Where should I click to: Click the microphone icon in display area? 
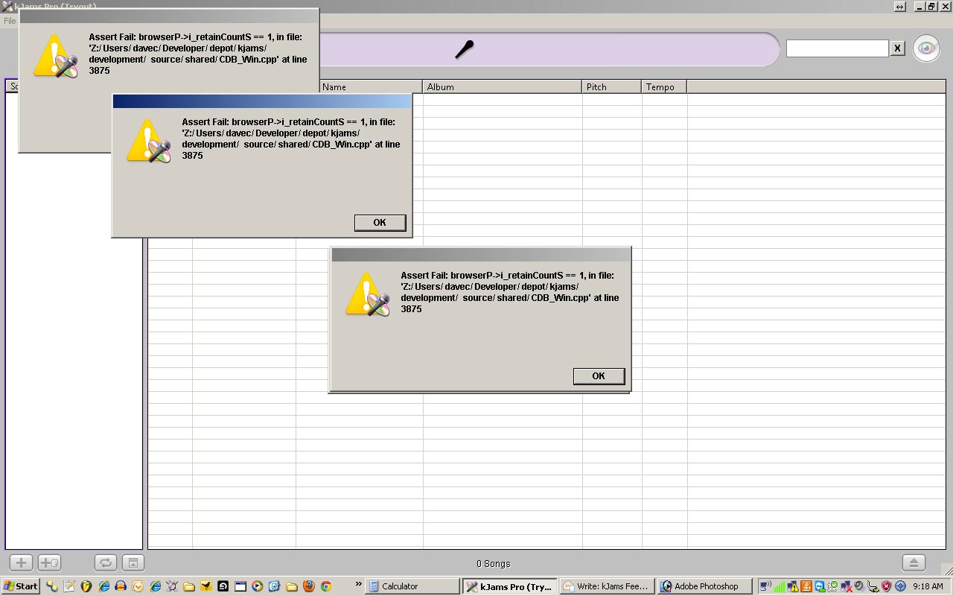(x=464, y=50)
